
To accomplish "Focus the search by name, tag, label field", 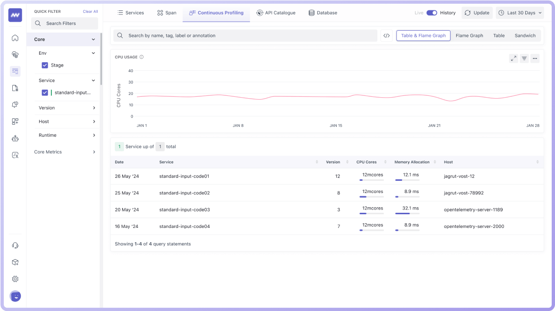I will (245, 35).
